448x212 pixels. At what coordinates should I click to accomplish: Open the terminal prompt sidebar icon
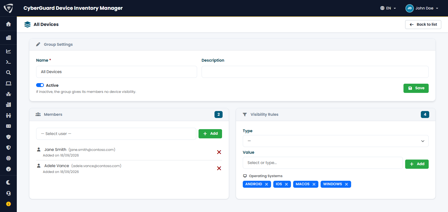click(x=8, y=62)
